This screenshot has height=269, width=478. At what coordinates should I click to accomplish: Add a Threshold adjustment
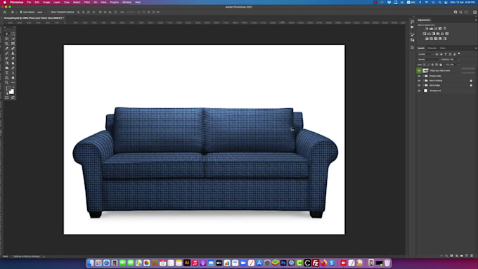click(x=436, y=39)
